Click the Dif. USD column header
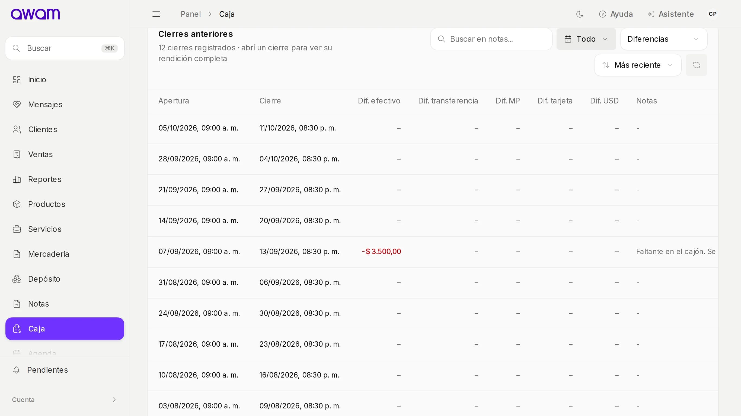Image resolution: width=741 pixels, height=416 pixels. tap(604, 101)
